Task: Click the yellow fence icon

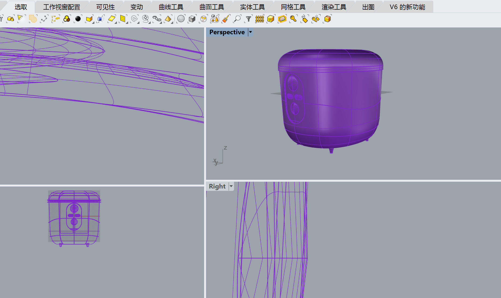Action: 259,19
